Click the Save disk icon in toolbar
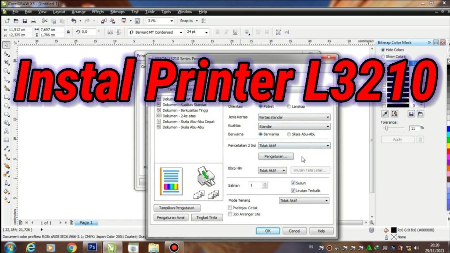This screenshot has width=450, height=253. point(25,21)
